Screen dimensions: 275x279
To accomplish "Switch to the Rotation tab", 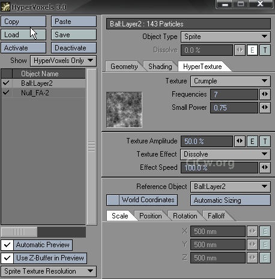I will (x=185, y=216).
